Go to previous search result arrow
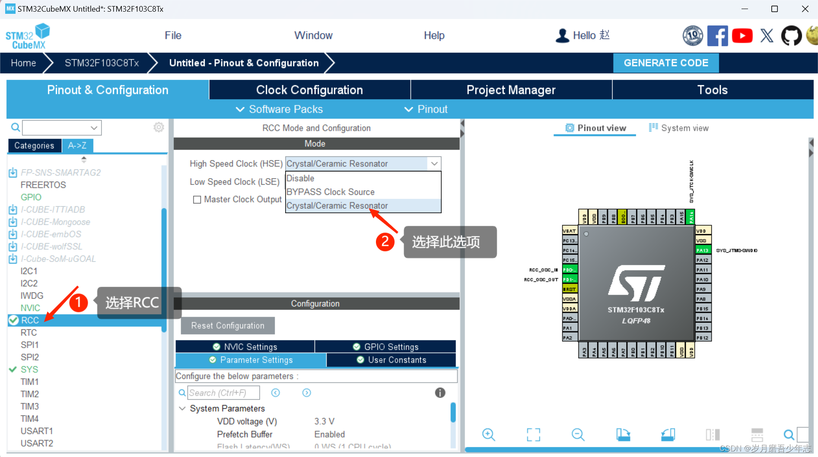Viewport: 818px width, 457px height. (x=276, y=393)
